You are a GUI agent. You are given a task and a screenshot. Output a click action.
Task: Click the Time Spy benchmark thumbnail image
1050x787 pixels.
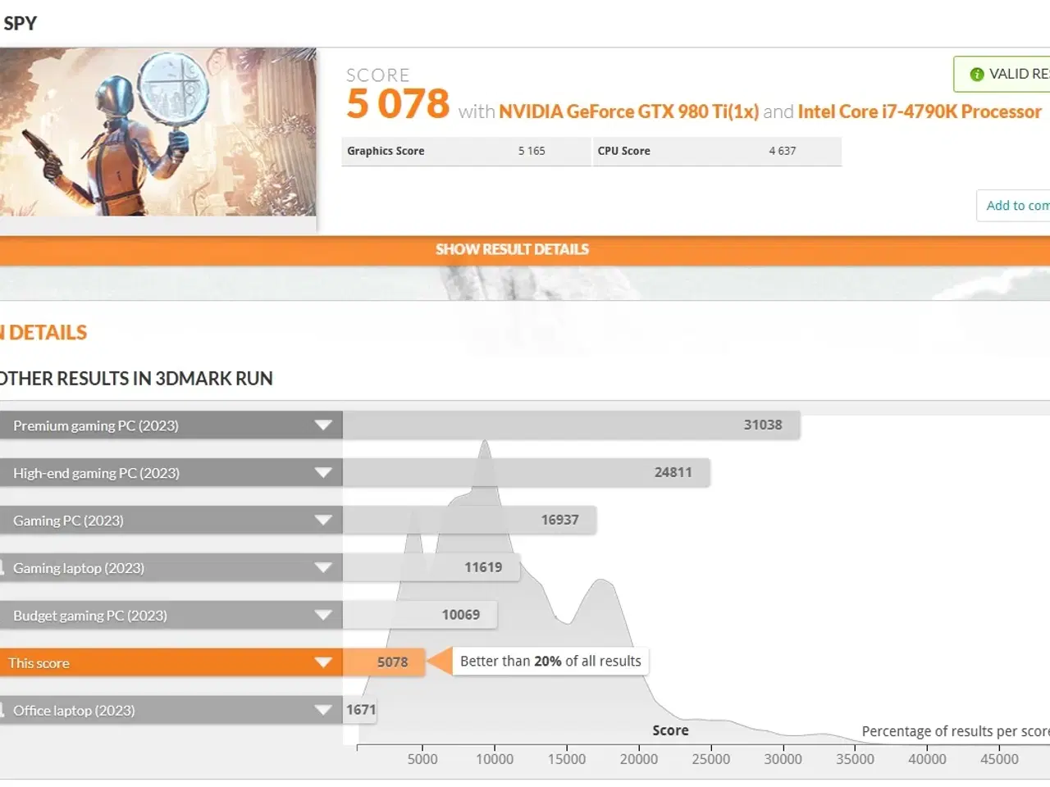click(157, 132)
